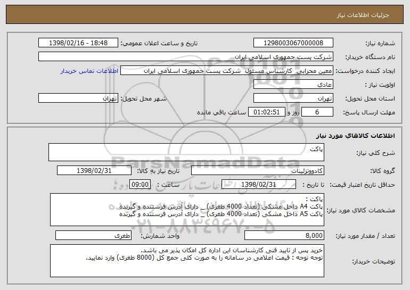The width and height of the screenshot is (410, 290).
Task: Click the label حداقل تاریخ اعتبار قیمت
Action: (362, 185)
